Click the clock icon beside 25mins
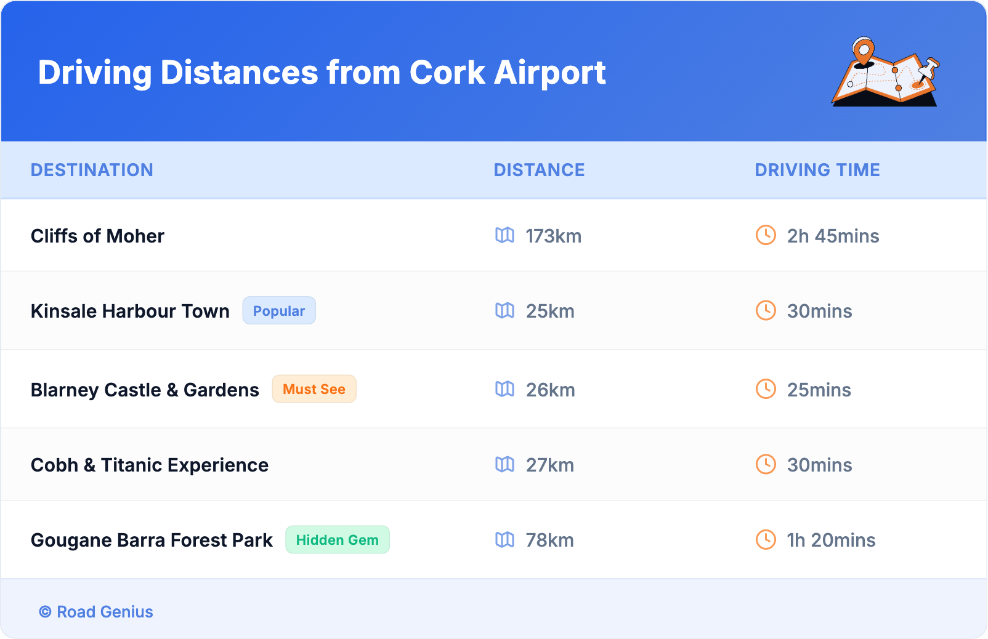This screenshot has height=639, width=988. [x=766, y=389]
